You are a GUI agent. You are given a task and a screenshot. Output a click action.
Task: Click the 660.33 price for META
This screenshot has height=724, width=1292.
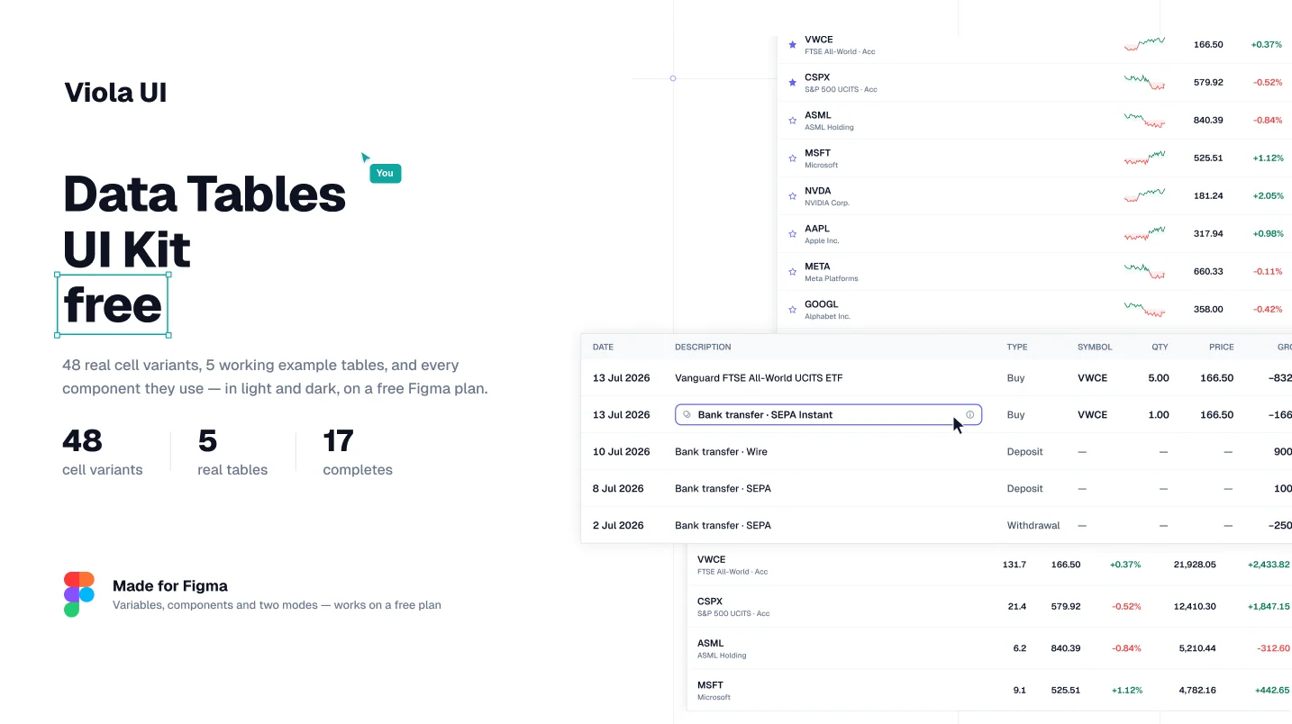click(1208, 271)
